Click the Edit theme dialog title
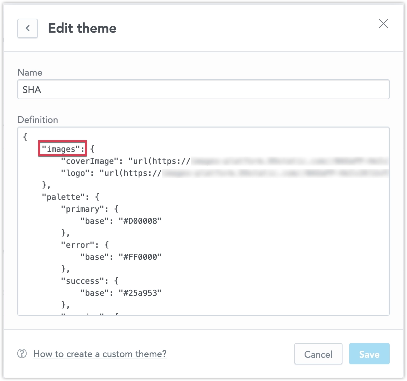 82,28
